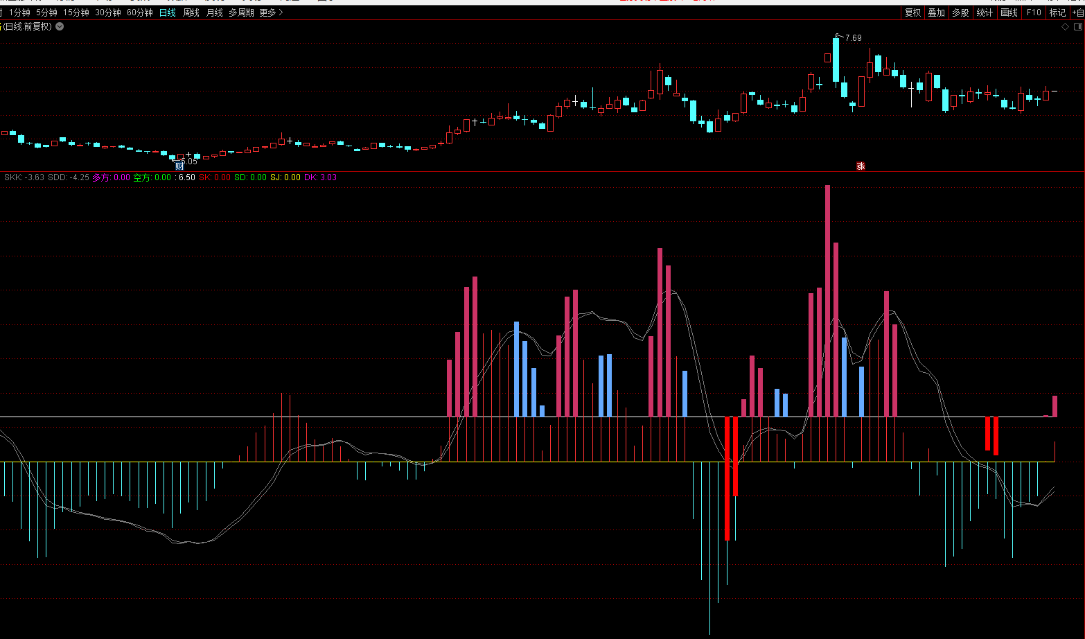This screenshot has width=1085, height=639.
Task: Click the 标记 mark button
Action: pos(1057,12)
